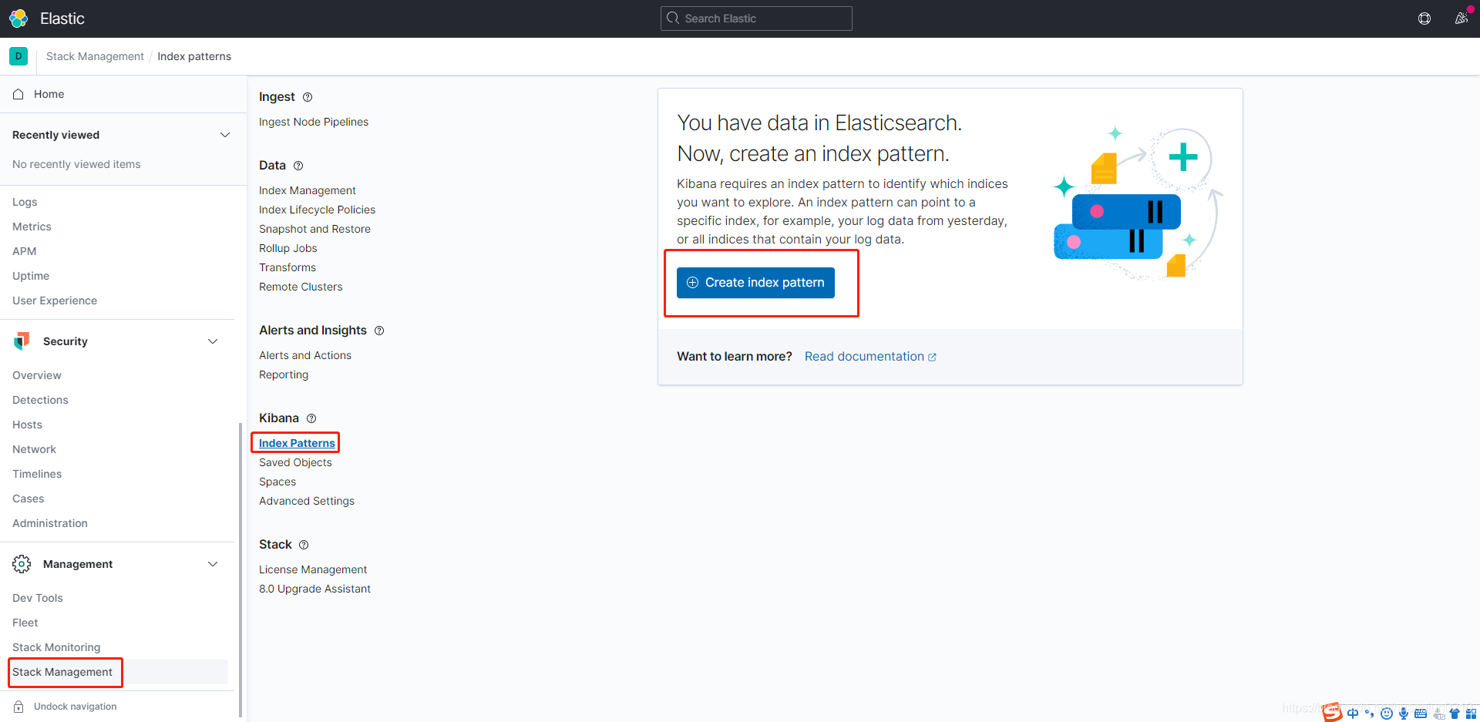Viewport: 1480px width, 722px height.
Task: Click the sidebar vertical scrollbar
Action: coord(240,570)
